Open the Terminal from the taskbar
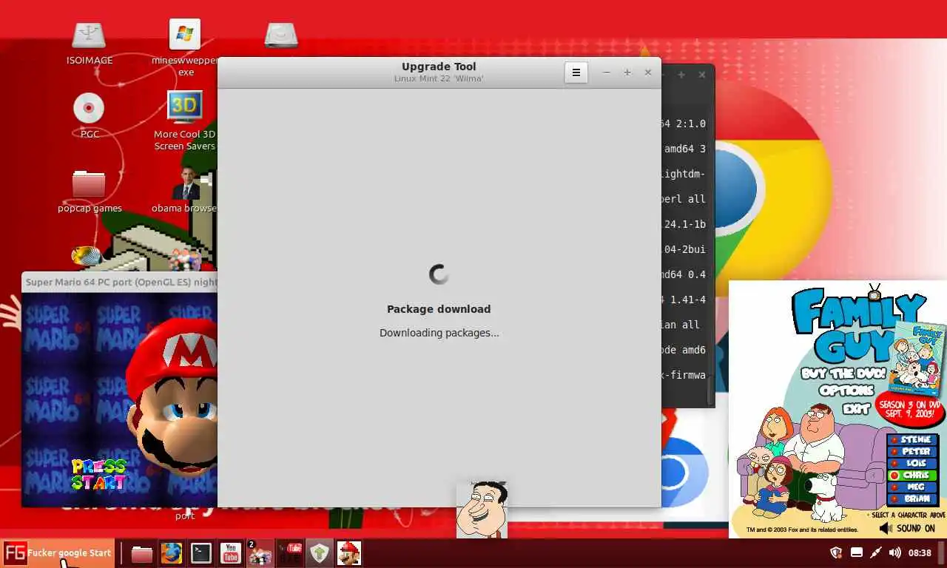 pos(201,553)
